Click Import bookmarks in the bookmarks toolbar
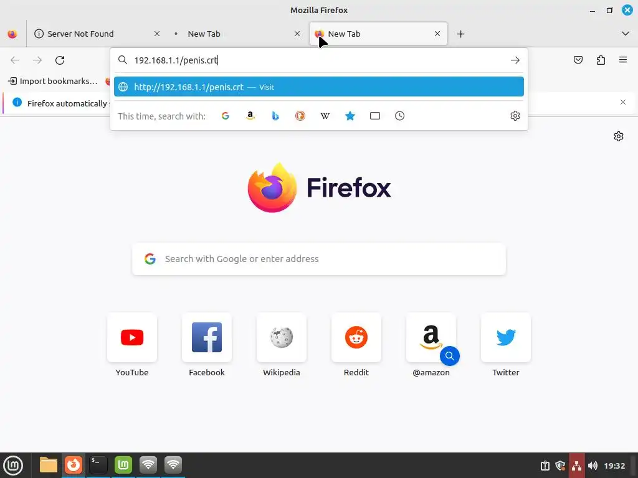638x478 pixels. pyautogui.click(x=53, y=81)
